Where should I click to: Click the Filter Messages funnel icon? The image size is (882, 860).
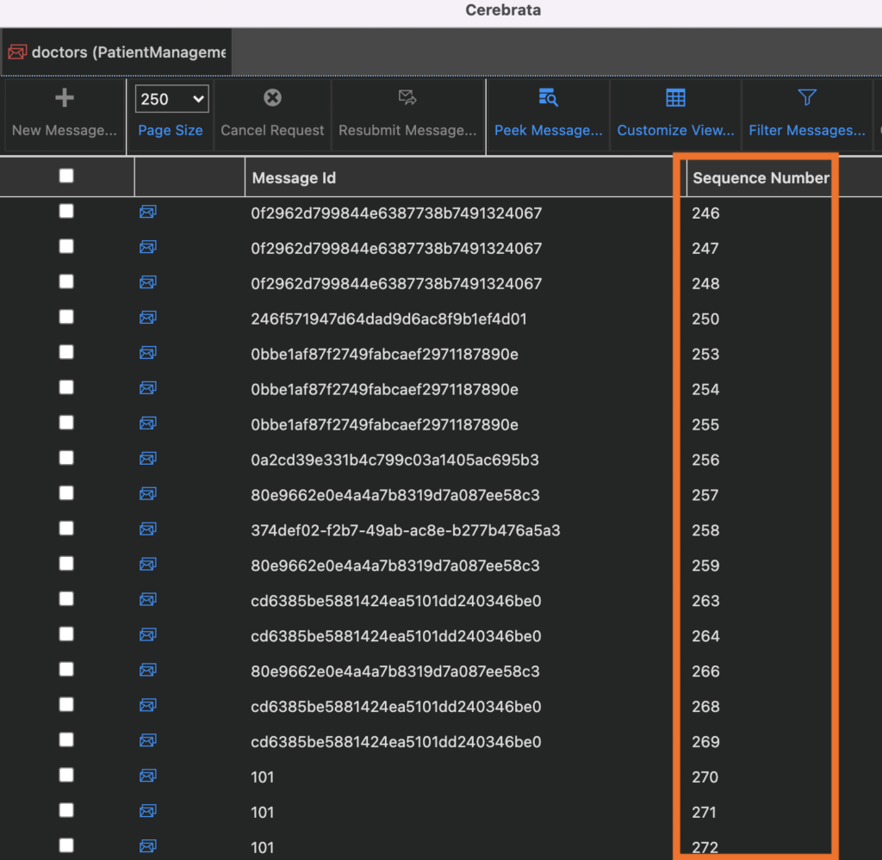(x=806, y=98)
